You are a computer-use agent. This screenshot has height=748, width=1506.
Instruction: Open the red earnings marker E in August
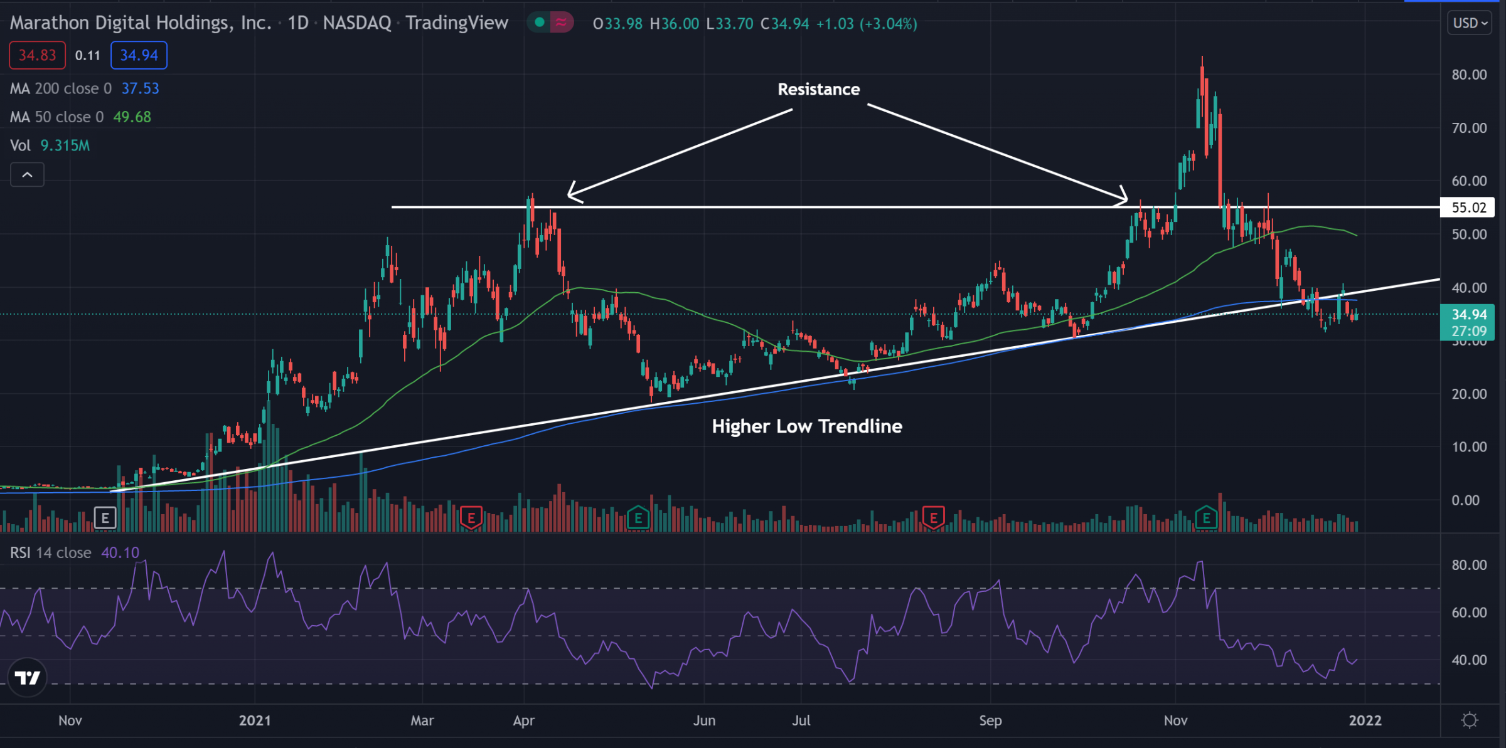coord(934,518)
